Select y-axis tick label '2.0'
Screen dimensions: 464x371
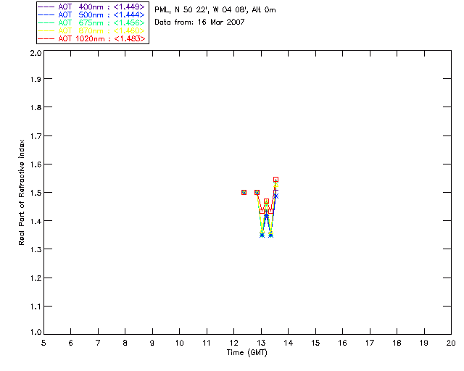(x=36, y=53)
